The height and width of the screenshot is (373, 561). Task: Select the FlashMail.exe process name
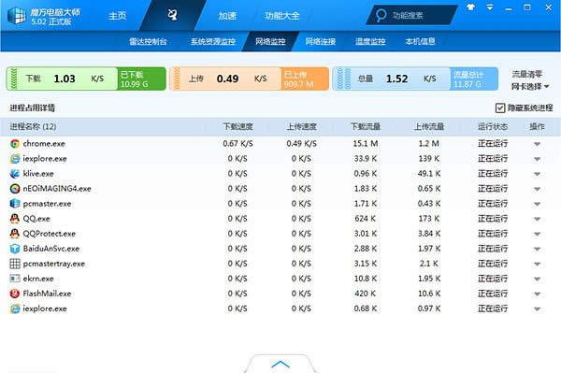48,294
